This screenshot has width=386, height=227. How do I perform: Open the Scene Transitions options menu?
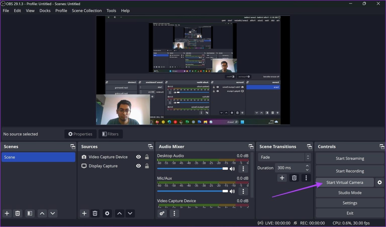(x=306, y=178)
